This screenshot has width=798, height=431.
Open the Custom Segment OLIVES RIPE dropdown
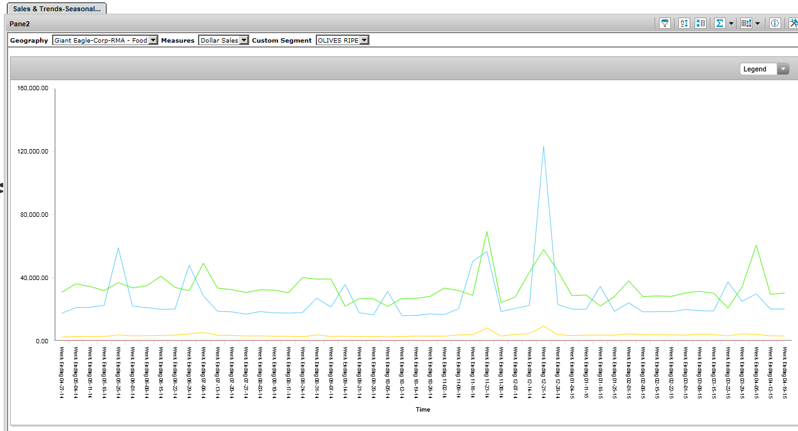pyautogui.click(x=365, y=40)
